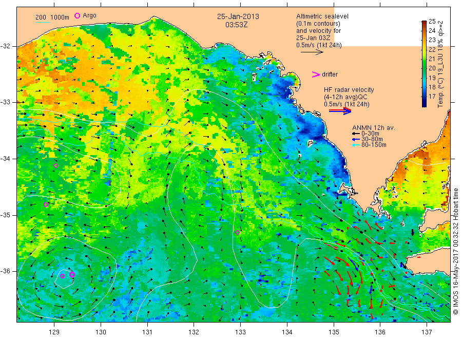Click the 'Altimetric sealevel' legend text
Image resolution: width=462 pixels, height=339 pixels.
point(322,16)
